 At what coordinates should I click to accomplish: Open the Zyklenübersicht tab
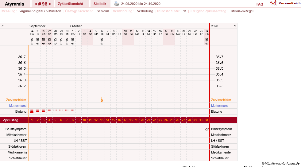click(x=71, y=4)
